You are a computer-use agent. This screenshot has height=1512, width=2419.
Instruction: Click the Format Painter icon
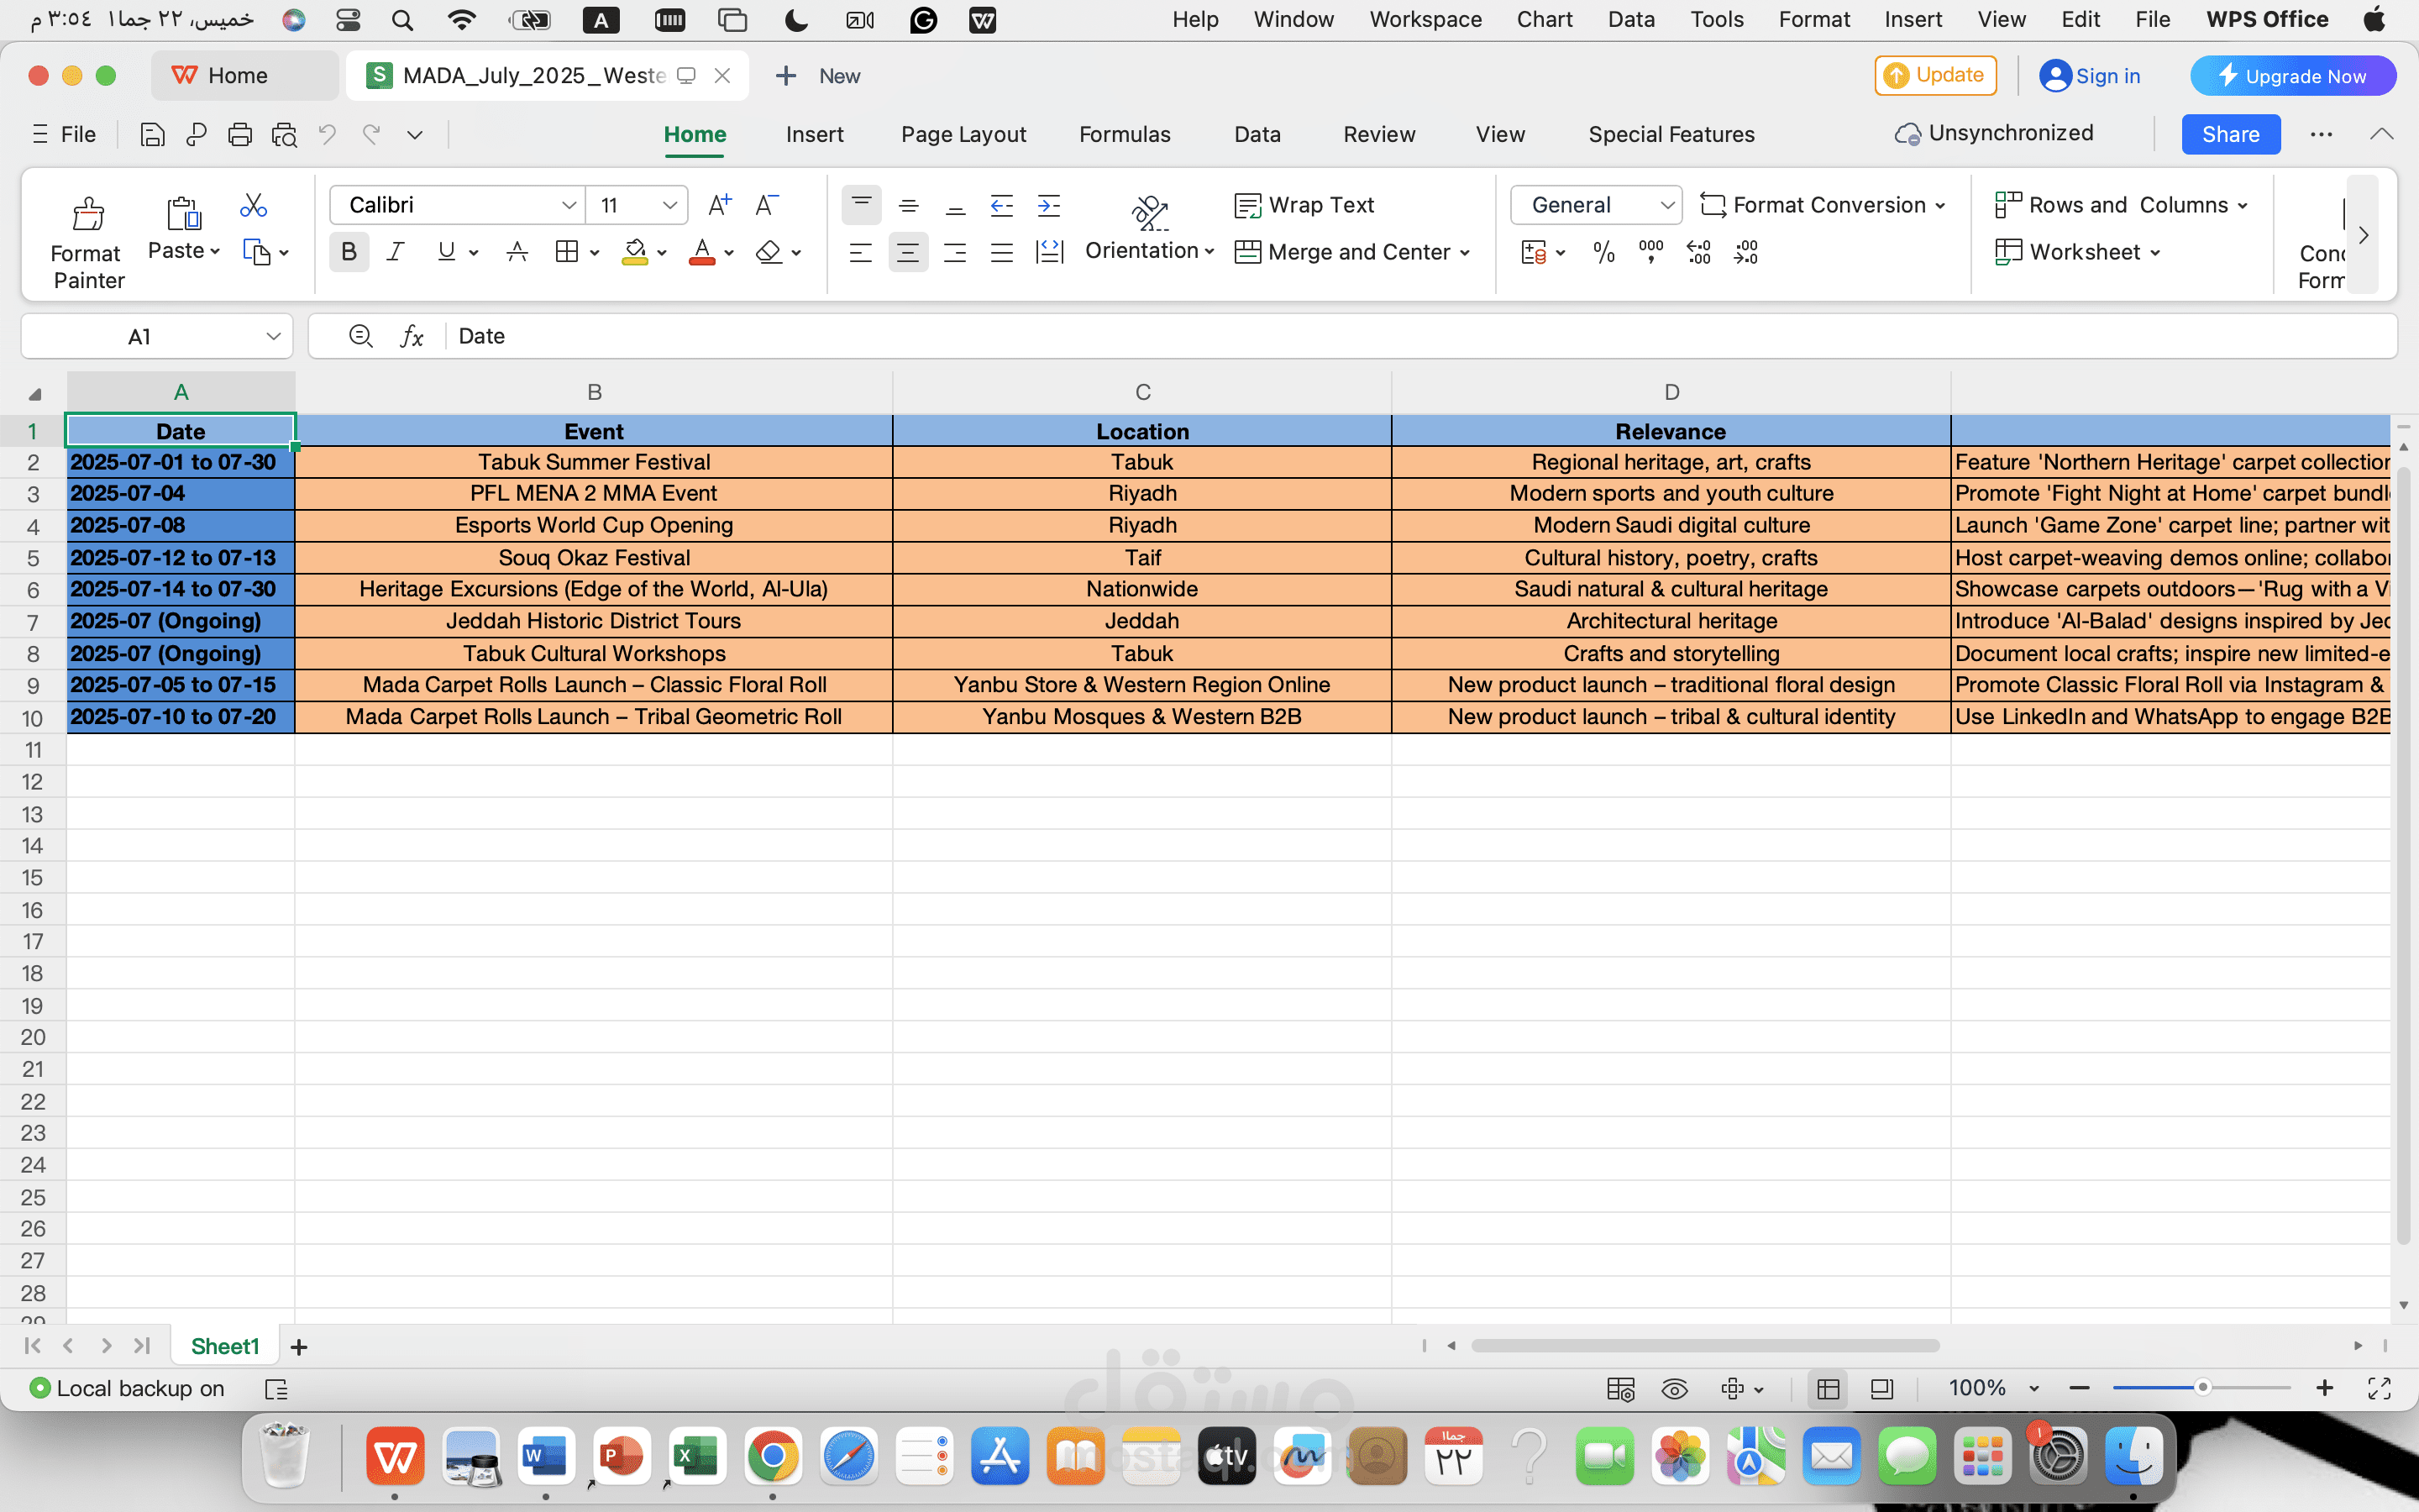coord(88,214)
